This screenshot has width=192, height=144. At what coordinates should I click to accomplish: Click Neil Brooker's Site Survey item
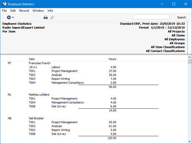click(x=59, y=134)
